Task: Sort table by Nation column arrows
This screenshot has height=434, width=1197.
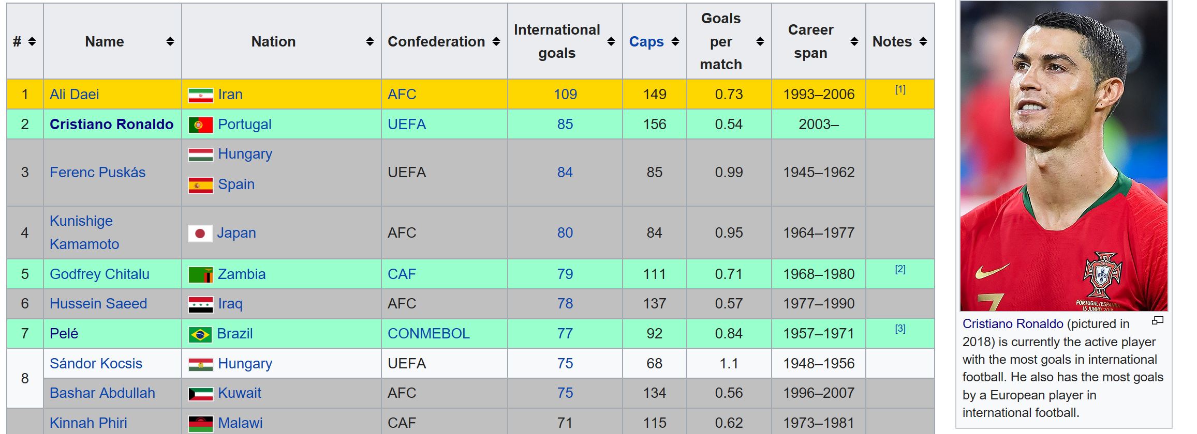Action: (370, 42)
